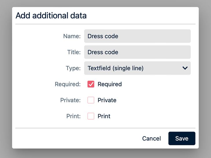Enable the Private checkbox
This screenshot has width=211, height=158.
(91, 100)
